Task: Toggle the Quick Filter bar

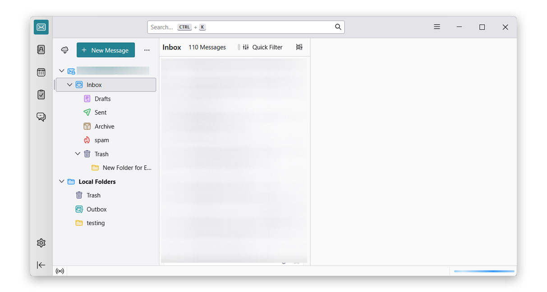Action: click(x=262, y=47)
